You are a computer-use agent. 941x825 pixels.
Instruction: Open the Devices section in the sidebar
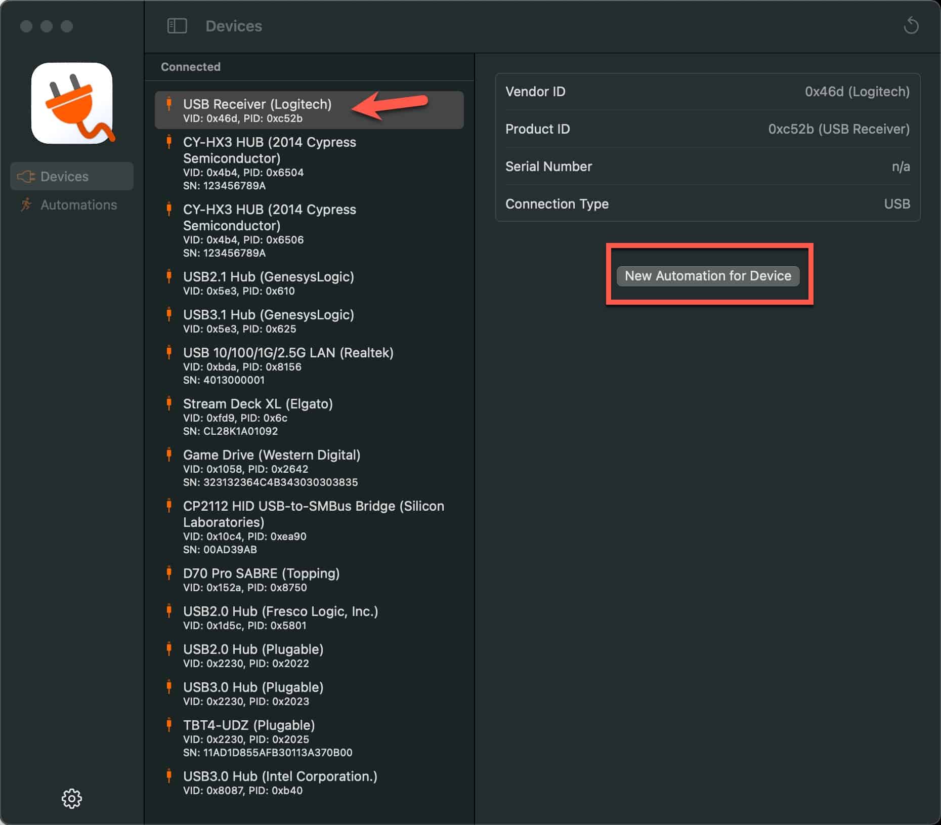(x=72, y=176)
